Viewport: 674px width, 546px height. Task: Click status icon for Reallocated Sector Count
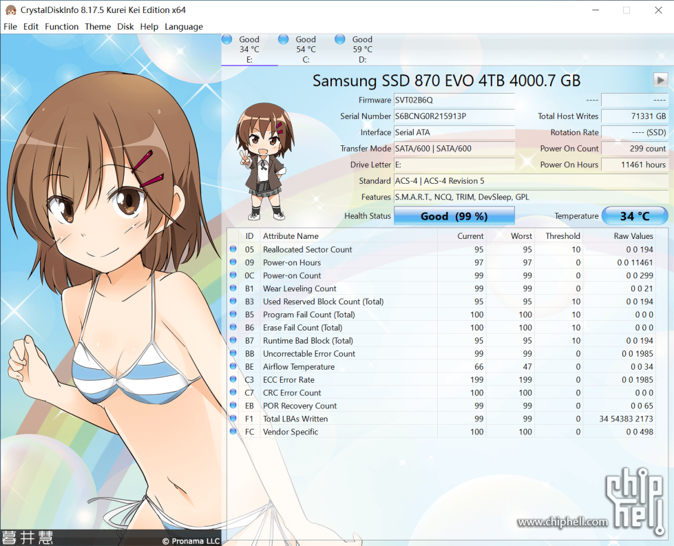coord(233,249)
